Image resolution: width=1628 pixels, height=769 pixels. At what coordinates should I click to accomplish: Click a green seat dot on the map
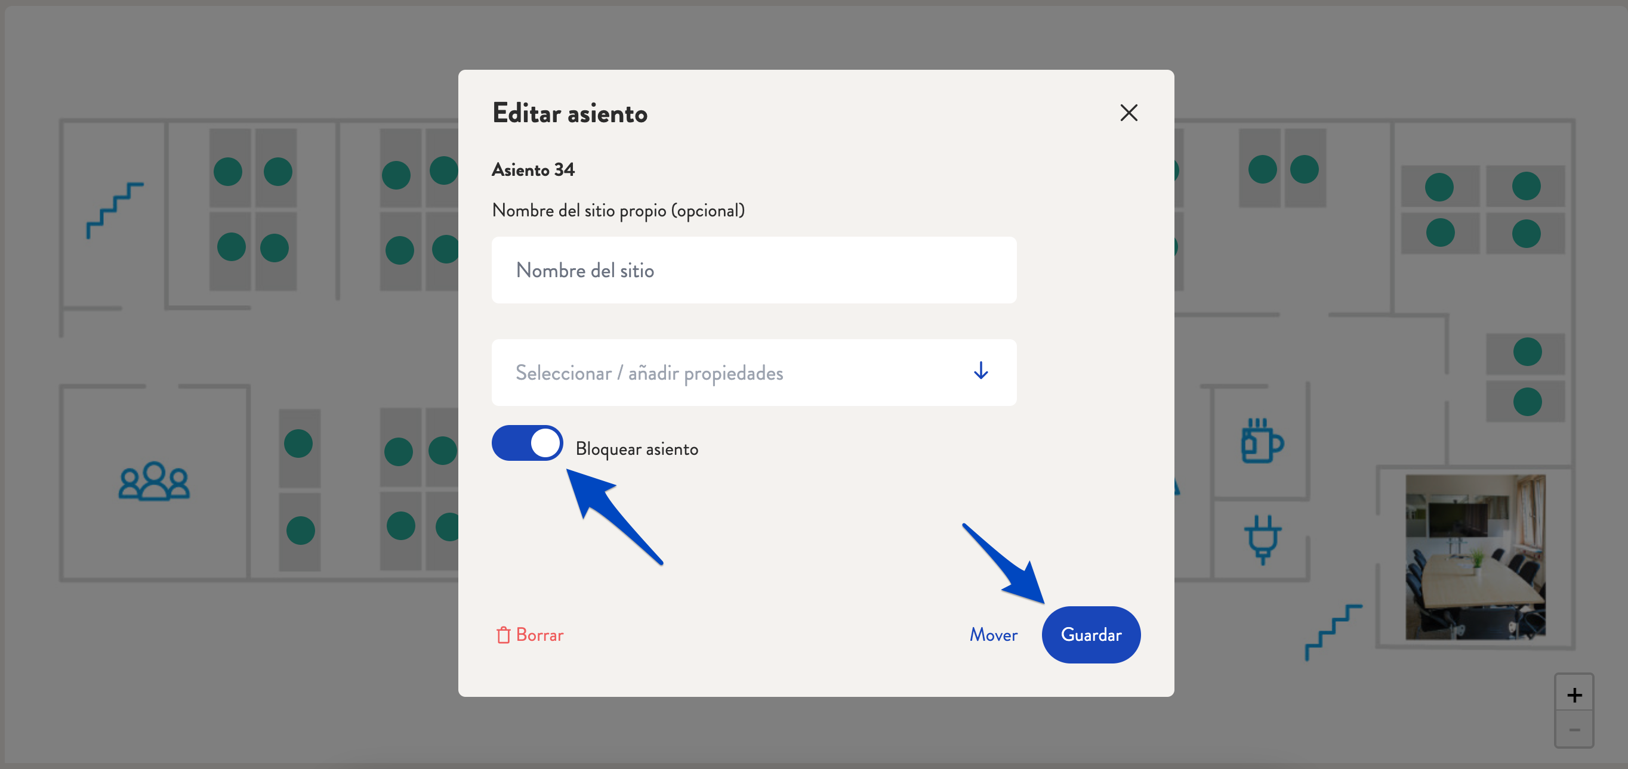(227, 171)
